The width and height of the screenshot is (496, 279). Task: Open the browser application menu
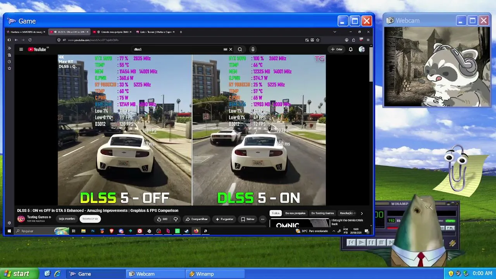point(368,40)
